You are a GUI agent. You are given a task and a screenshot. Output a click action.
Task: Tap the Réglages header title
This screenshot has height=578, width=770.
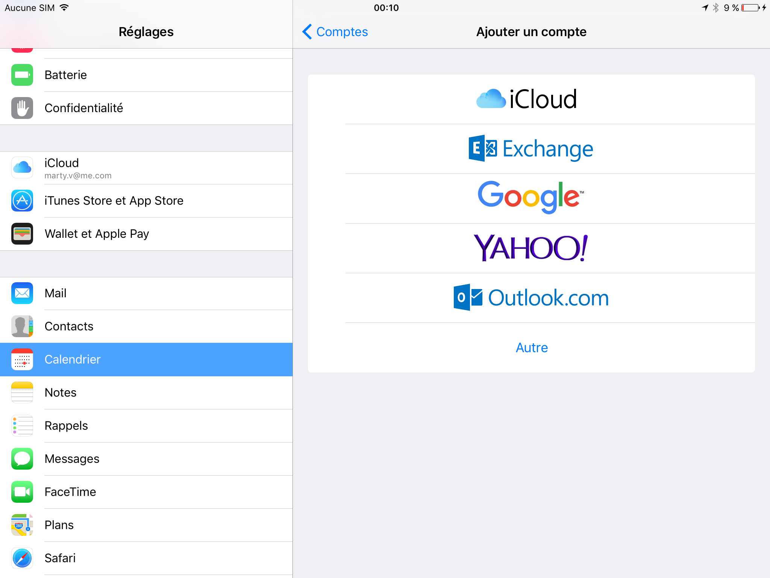point(146,32)
